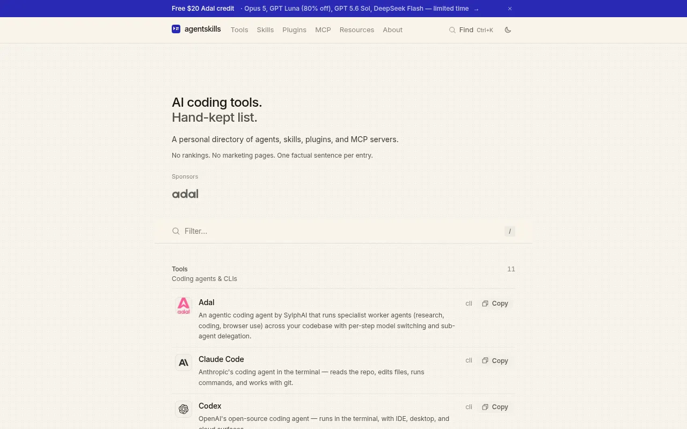
Task: Copy the Adal install command
Action: [x=495, y=304]
